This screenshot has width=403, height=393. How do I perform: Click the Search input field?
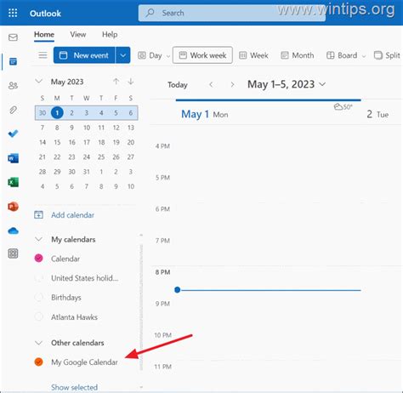[x=232, y=13]
